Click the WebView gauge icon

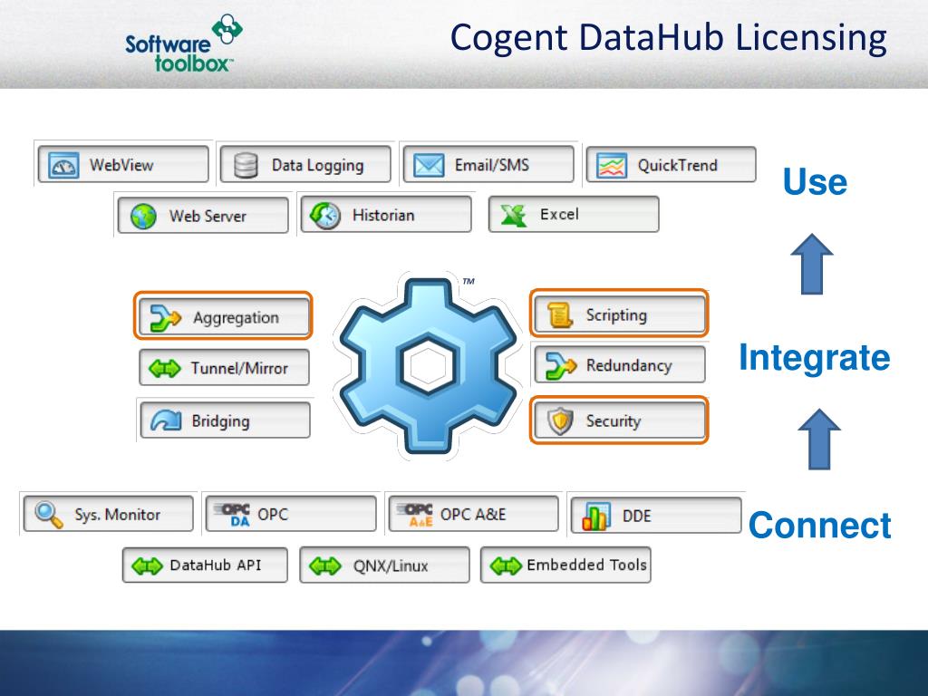click(x=63, y=166)
